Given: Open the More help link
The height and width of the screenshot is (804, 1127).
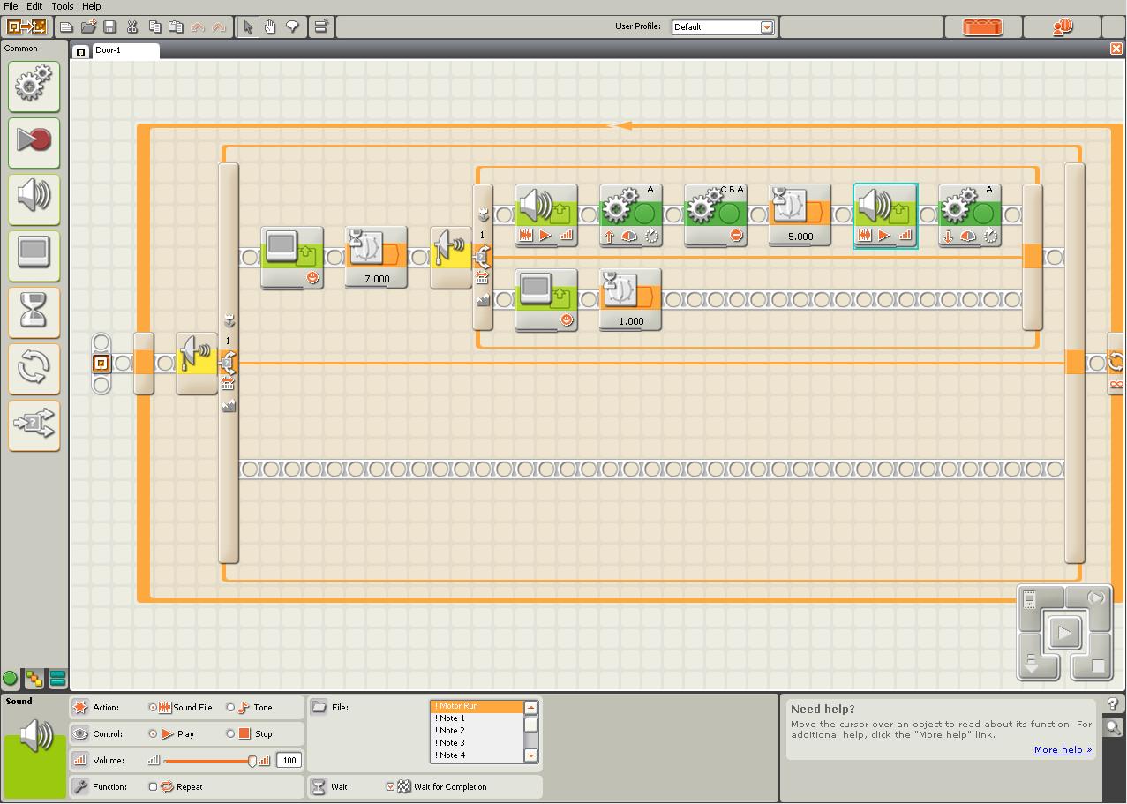Looking at the screenshot, I should click(x=1062, y=750).
